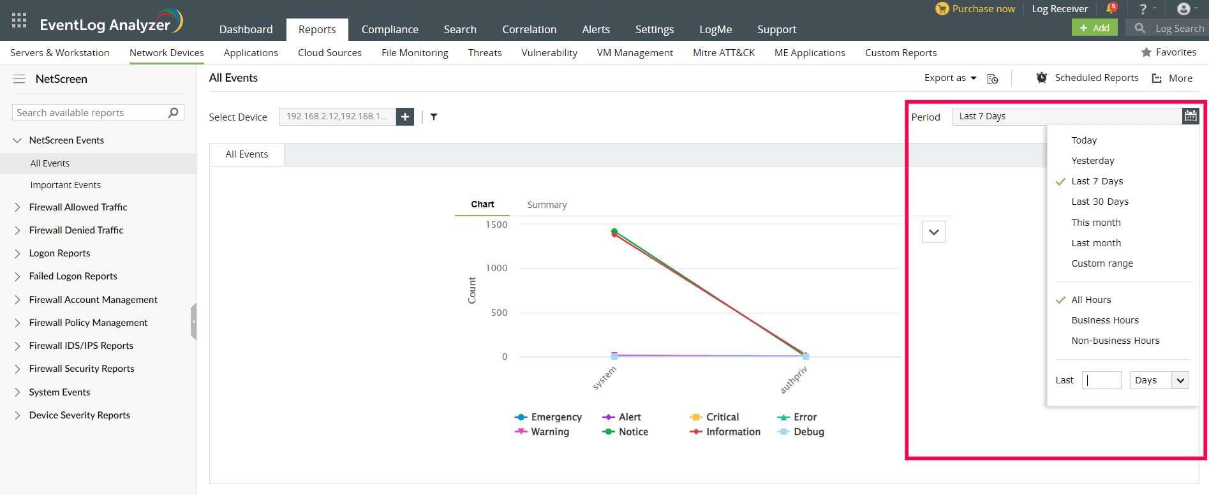This screenshot has width=1209, height=495.
Task: Open the help question mark icon
Action: click(x=1143, y=9)
